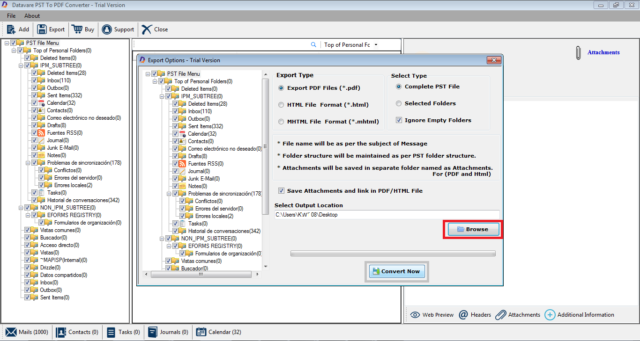Uncheck Deleted Items(28) in main window tree

pyautogui.click(x=34, y=73)
